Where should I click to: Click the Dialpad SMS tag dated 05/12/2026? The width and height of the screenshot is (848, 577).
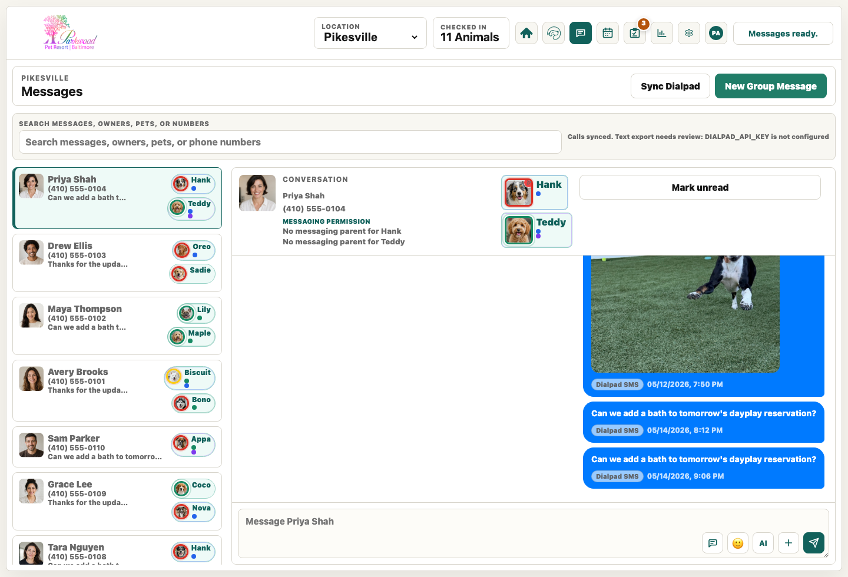617,384
